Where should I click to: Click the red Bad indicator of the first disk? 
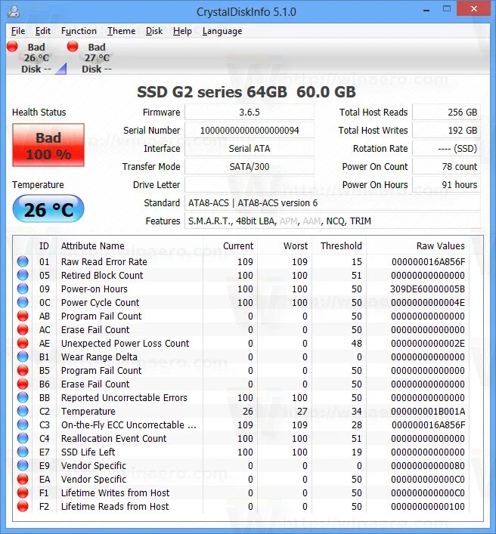(12, 46)
